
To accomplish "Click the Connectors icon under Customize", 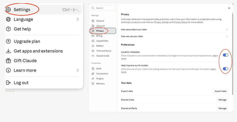I will pos(93,74).
